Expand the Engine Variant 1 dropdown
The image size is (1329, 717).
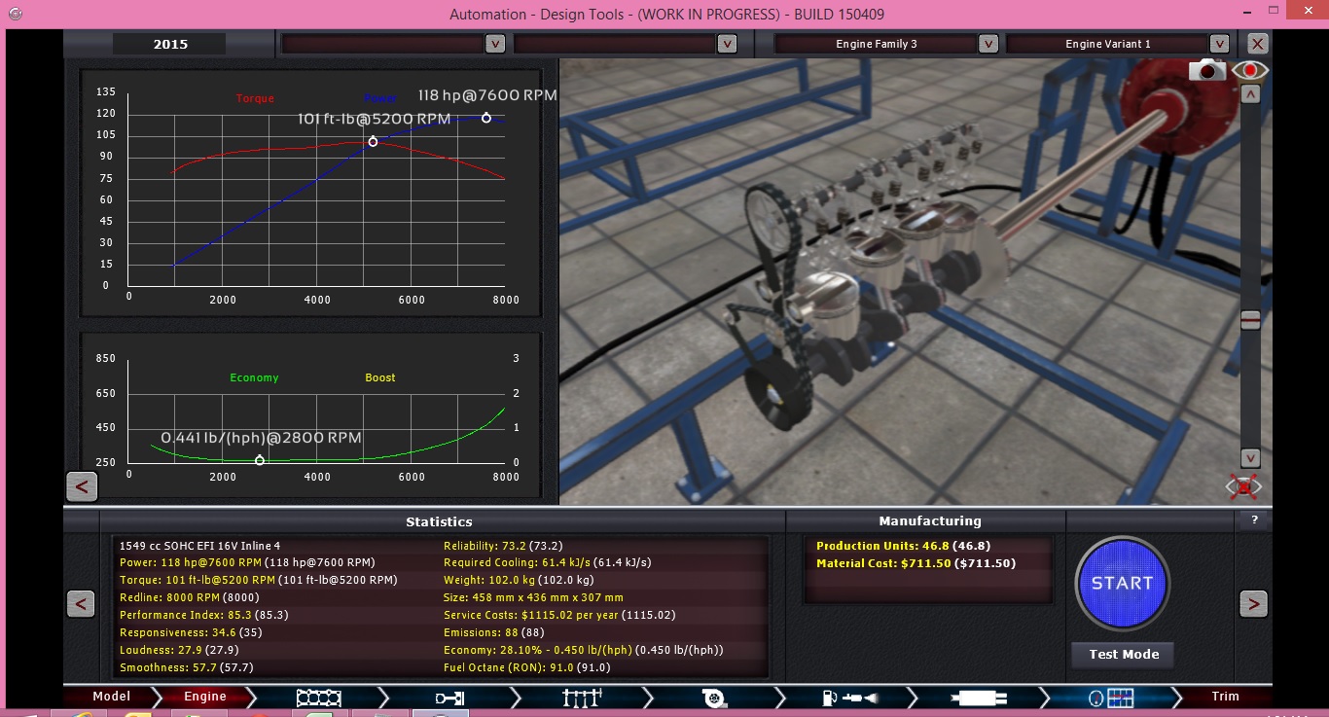(1219, 44)
